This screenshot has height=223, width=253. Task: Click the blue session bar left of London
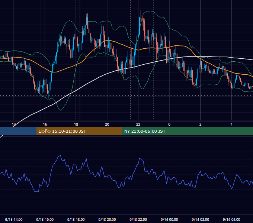click(18, 131)
